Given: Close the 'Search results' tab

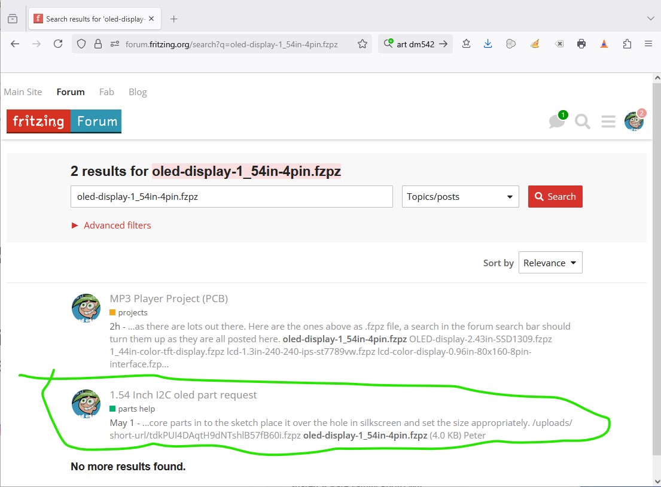Looking at the screenshot, I should click(151, 19).
